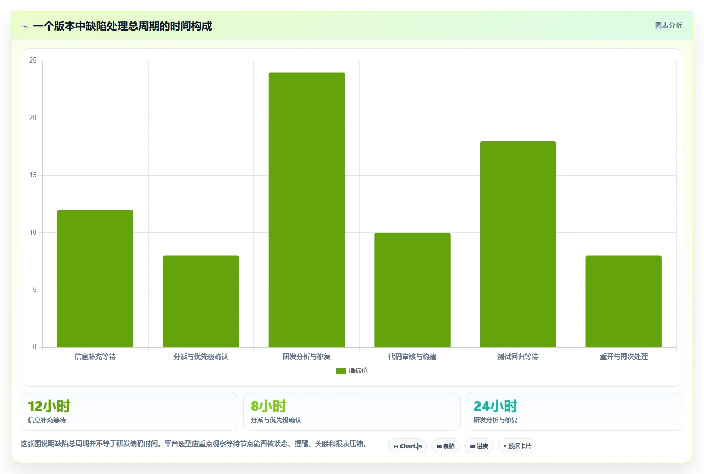Toggle the 指标值 legend color box

341,371
